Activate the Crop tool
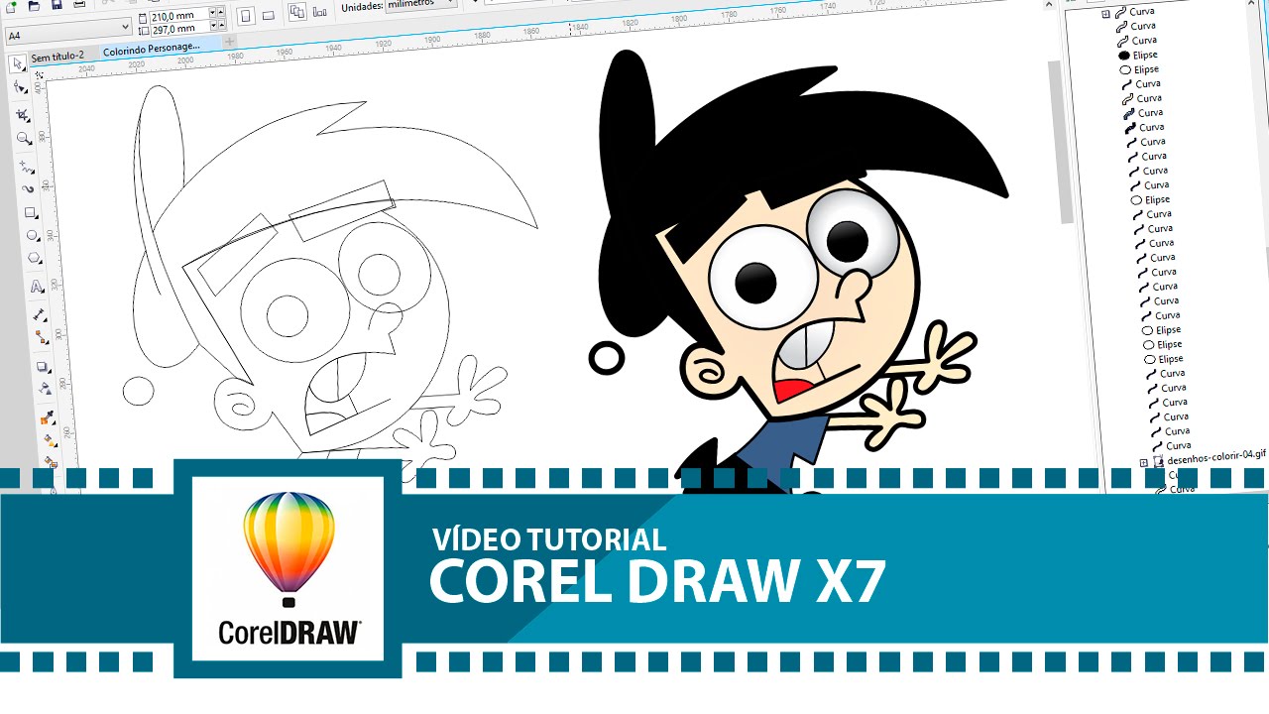 click(23, 114)
